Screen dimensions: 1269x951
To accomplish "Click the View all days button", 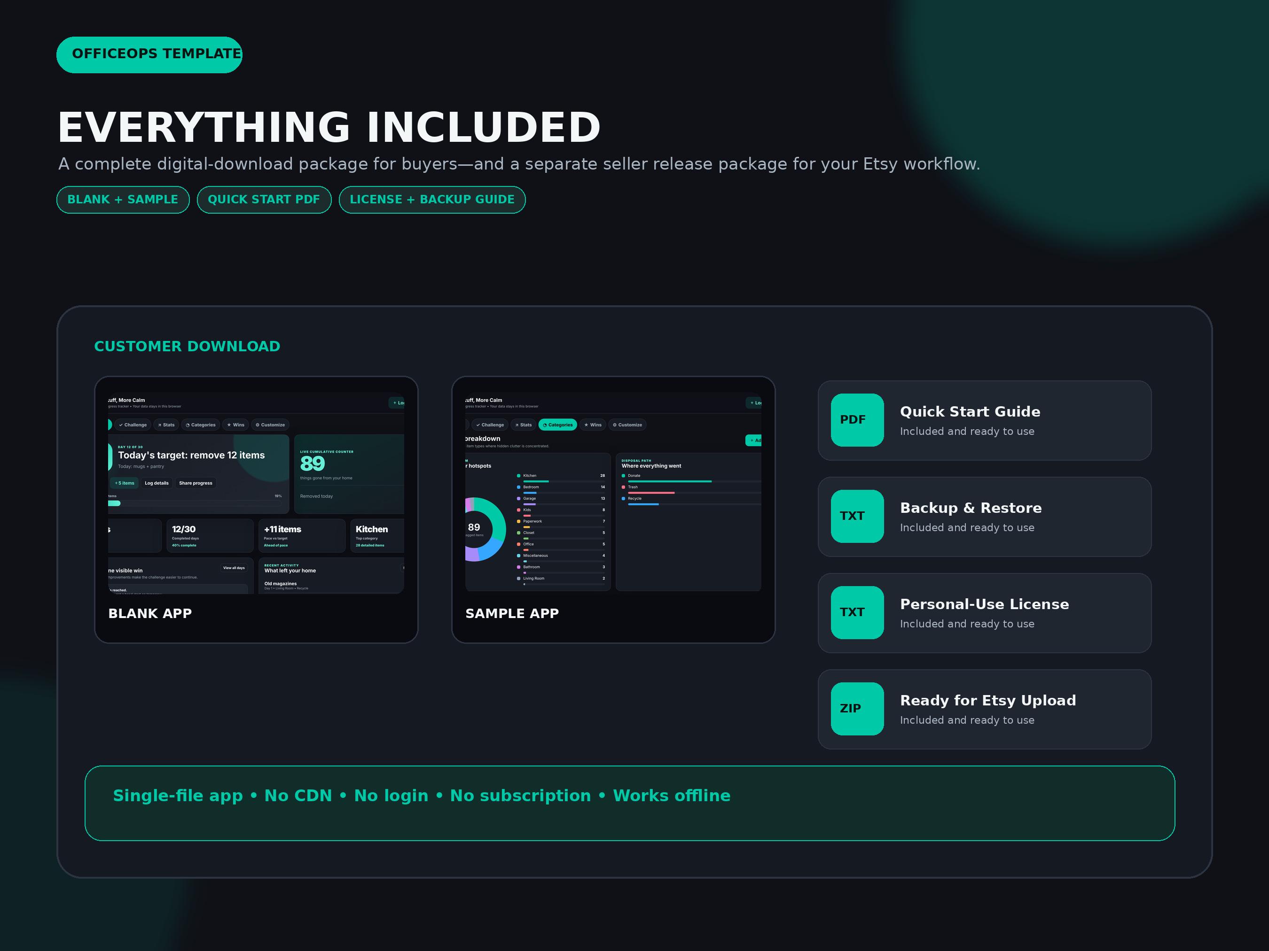I will (234, 568).
